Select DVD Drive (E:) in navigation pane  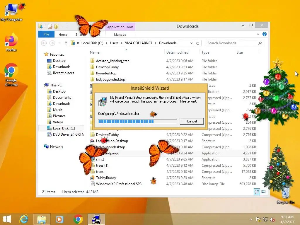[65, 134]
